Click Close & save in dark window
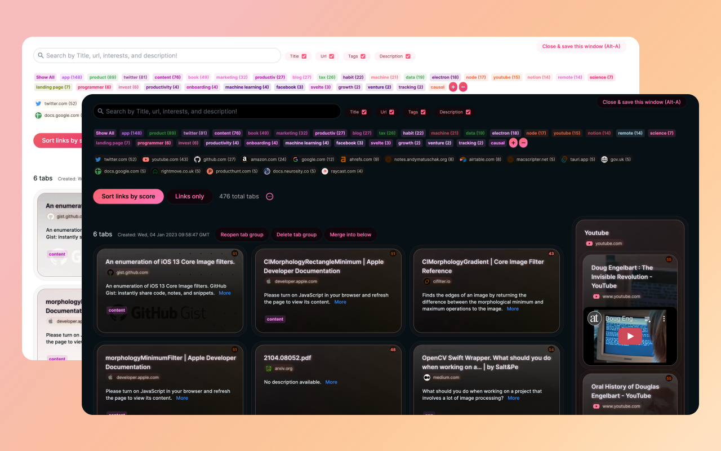The width and height of the screenshot is (721, 451). [642, 102]
